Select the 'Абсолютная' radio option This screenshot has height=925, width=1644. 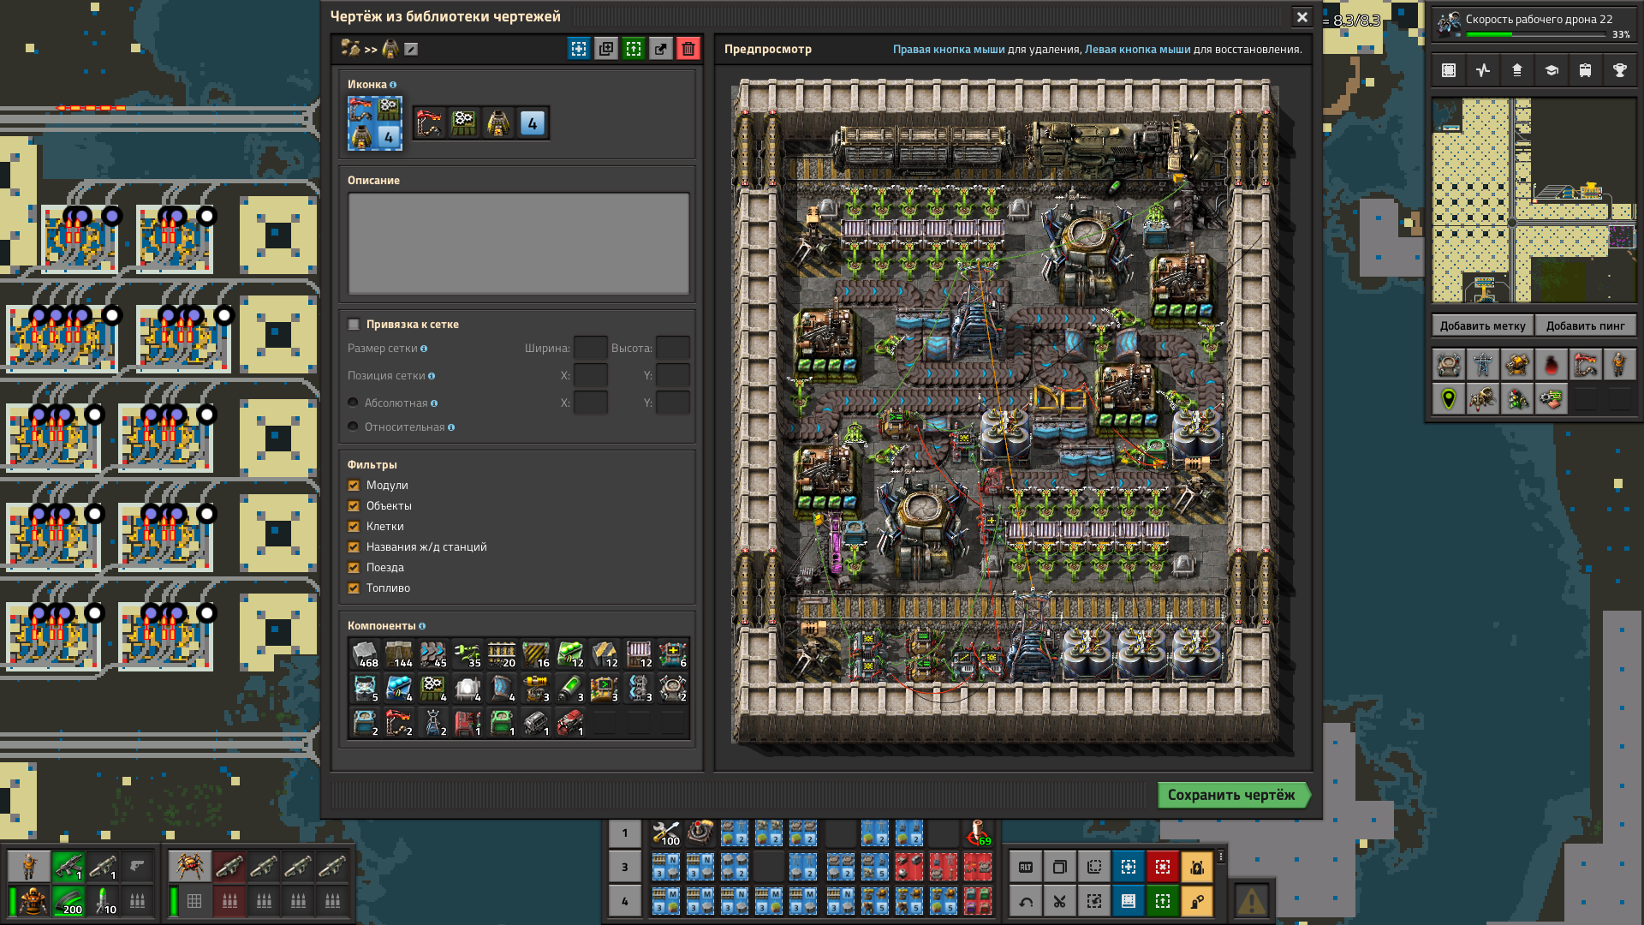click(353, 403)
